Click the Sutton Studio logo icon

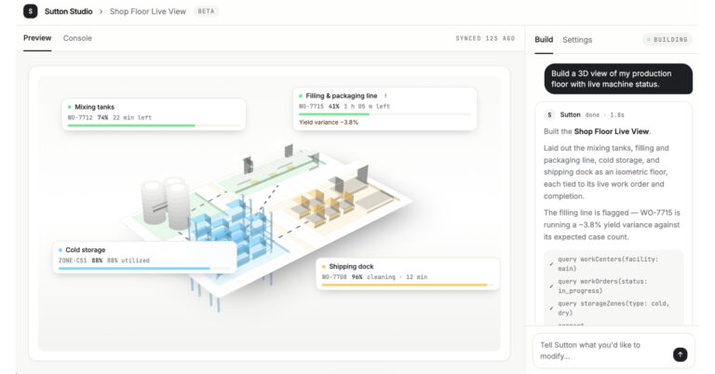(x=31, y=11)
